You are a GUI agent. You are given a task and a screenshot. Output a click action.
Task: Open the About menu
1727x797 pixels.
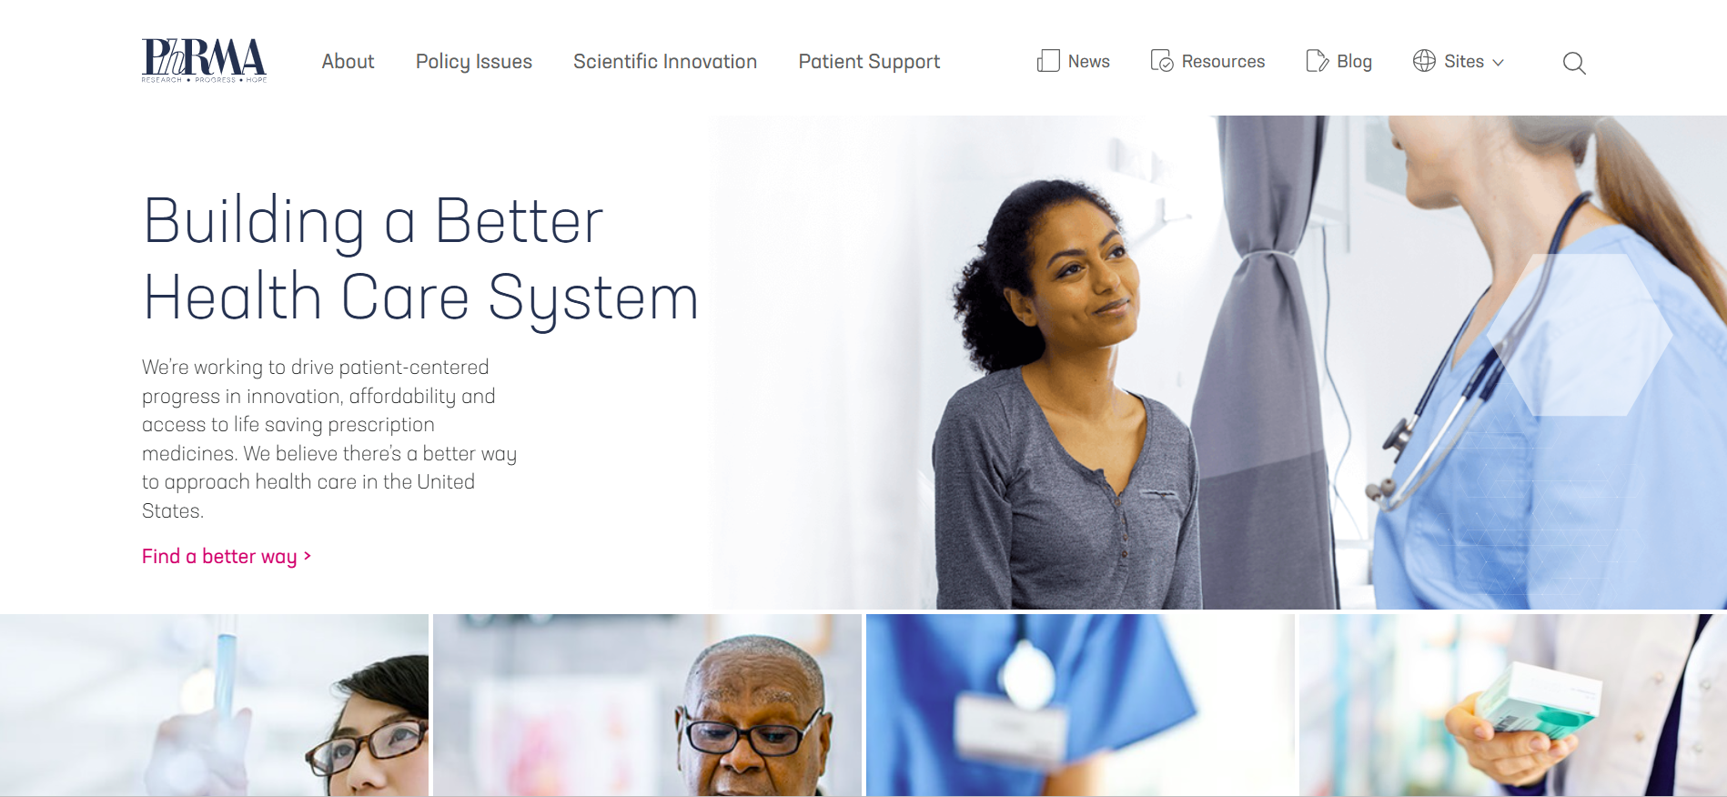pos(348,61)
